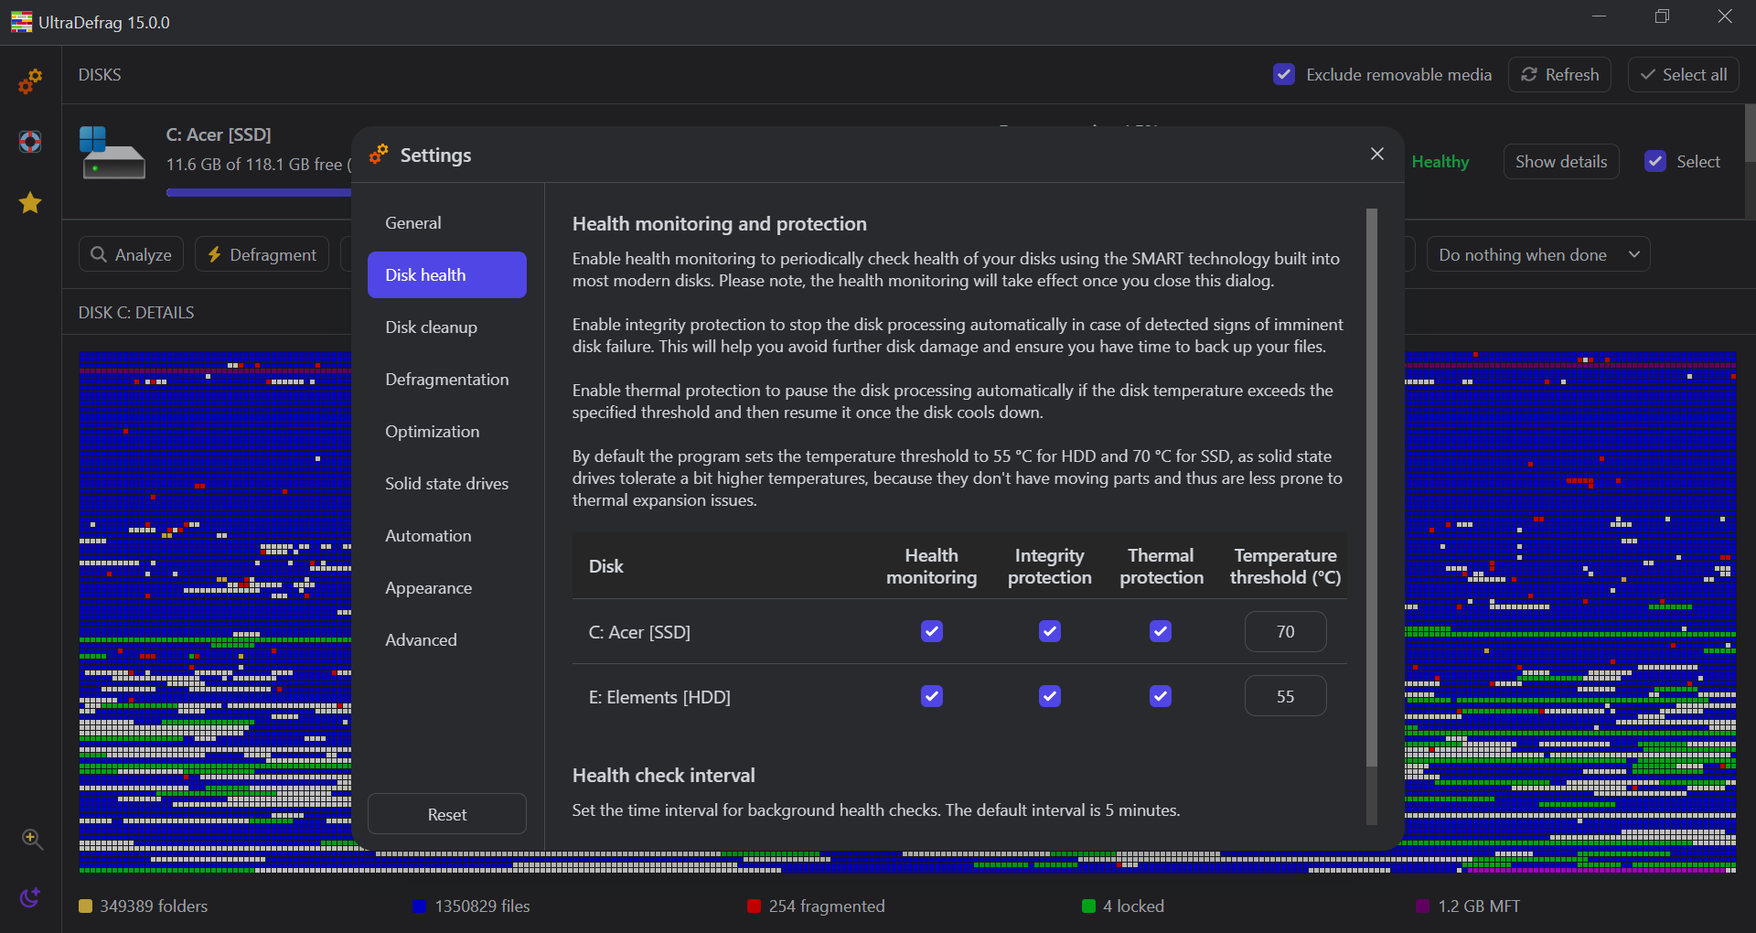This screenshot has width=1756, height=933.
Task: Click temperature threshold field for E: Elements
Action: pyautogui.click(x=1285, y=696)
